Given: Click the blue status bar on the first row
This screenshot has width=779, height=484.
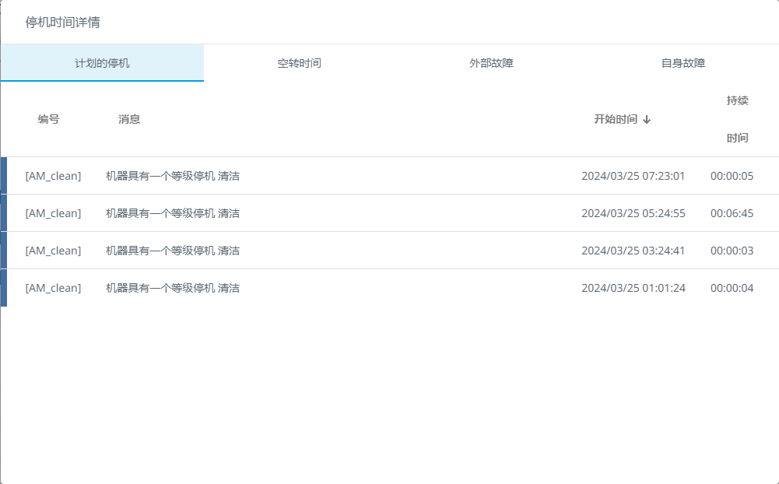Looking at the screenshot, I should click(x=4, y=175).
